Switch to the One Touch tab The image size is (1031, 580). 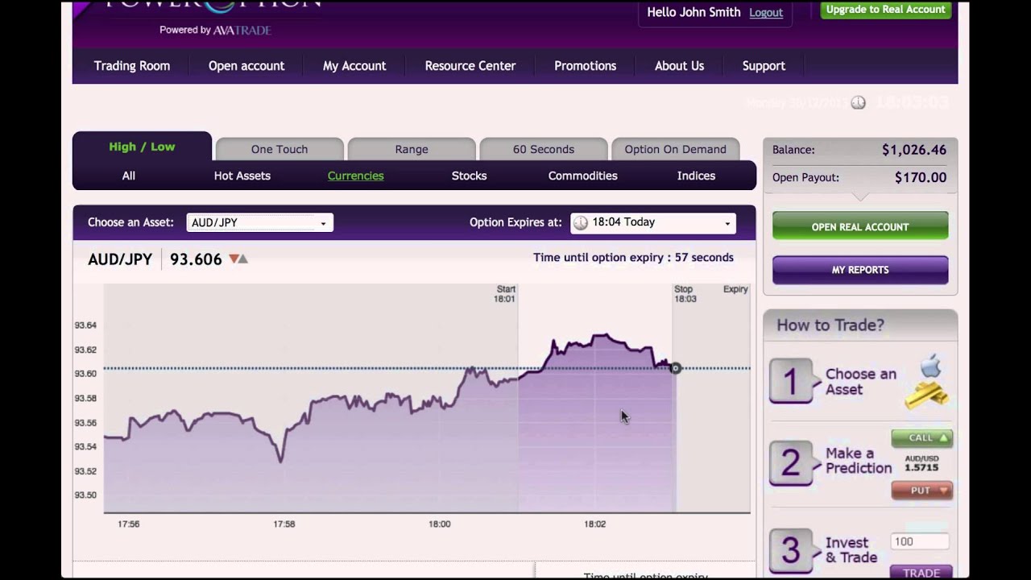pos(279,149)
